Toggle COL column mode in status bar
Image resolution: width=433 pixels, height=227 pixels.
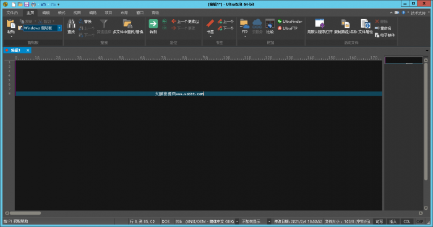[407, 221]
